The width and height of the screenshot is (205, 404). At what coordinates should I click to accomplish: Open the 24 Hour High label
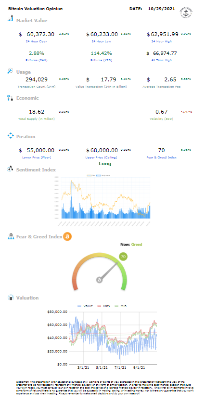162,41
